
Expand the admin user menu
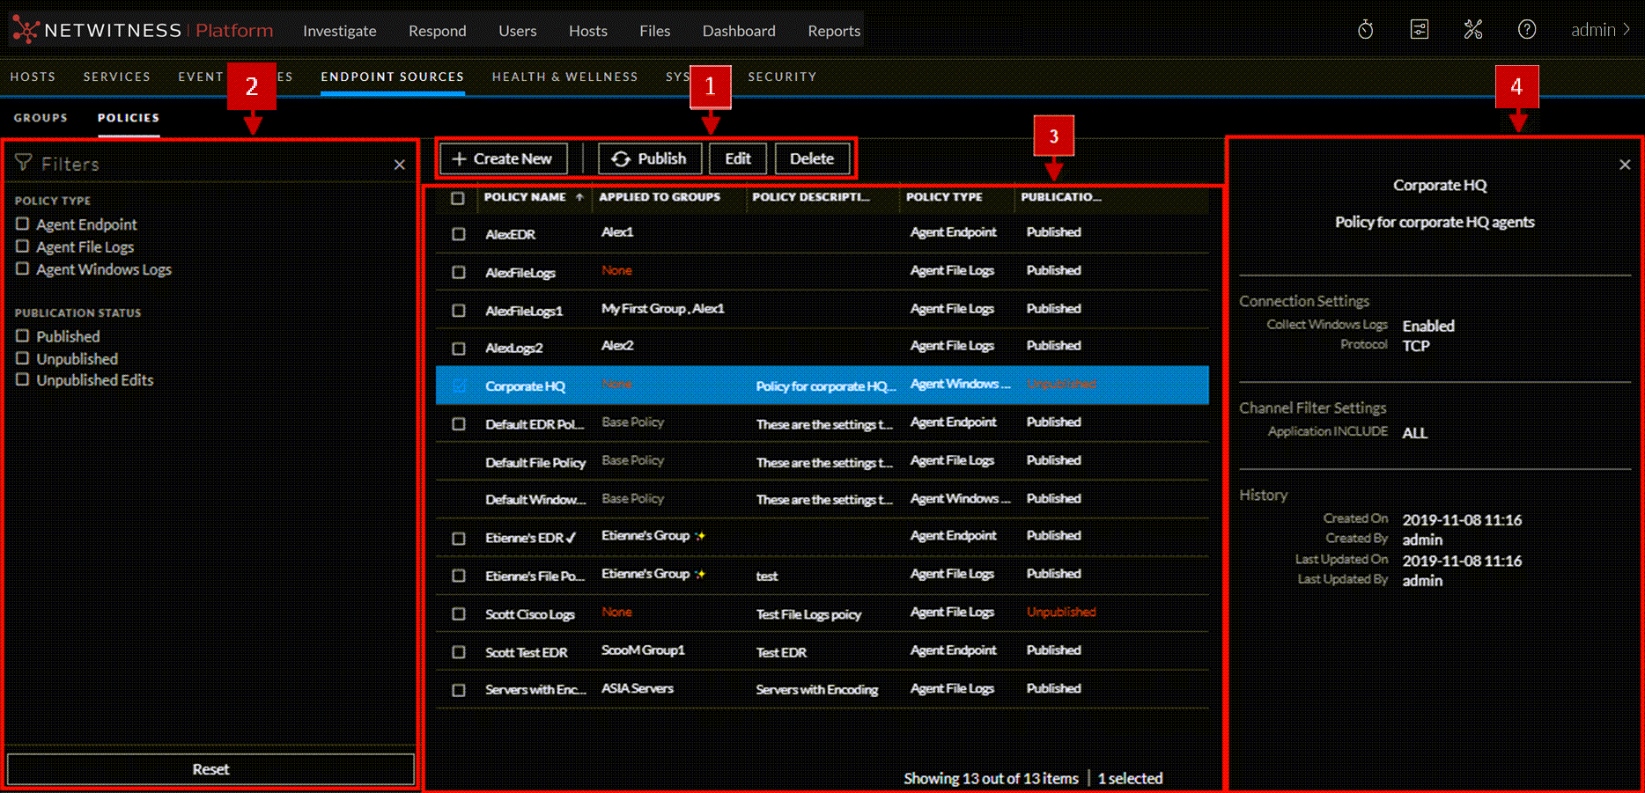(1600, 30)
